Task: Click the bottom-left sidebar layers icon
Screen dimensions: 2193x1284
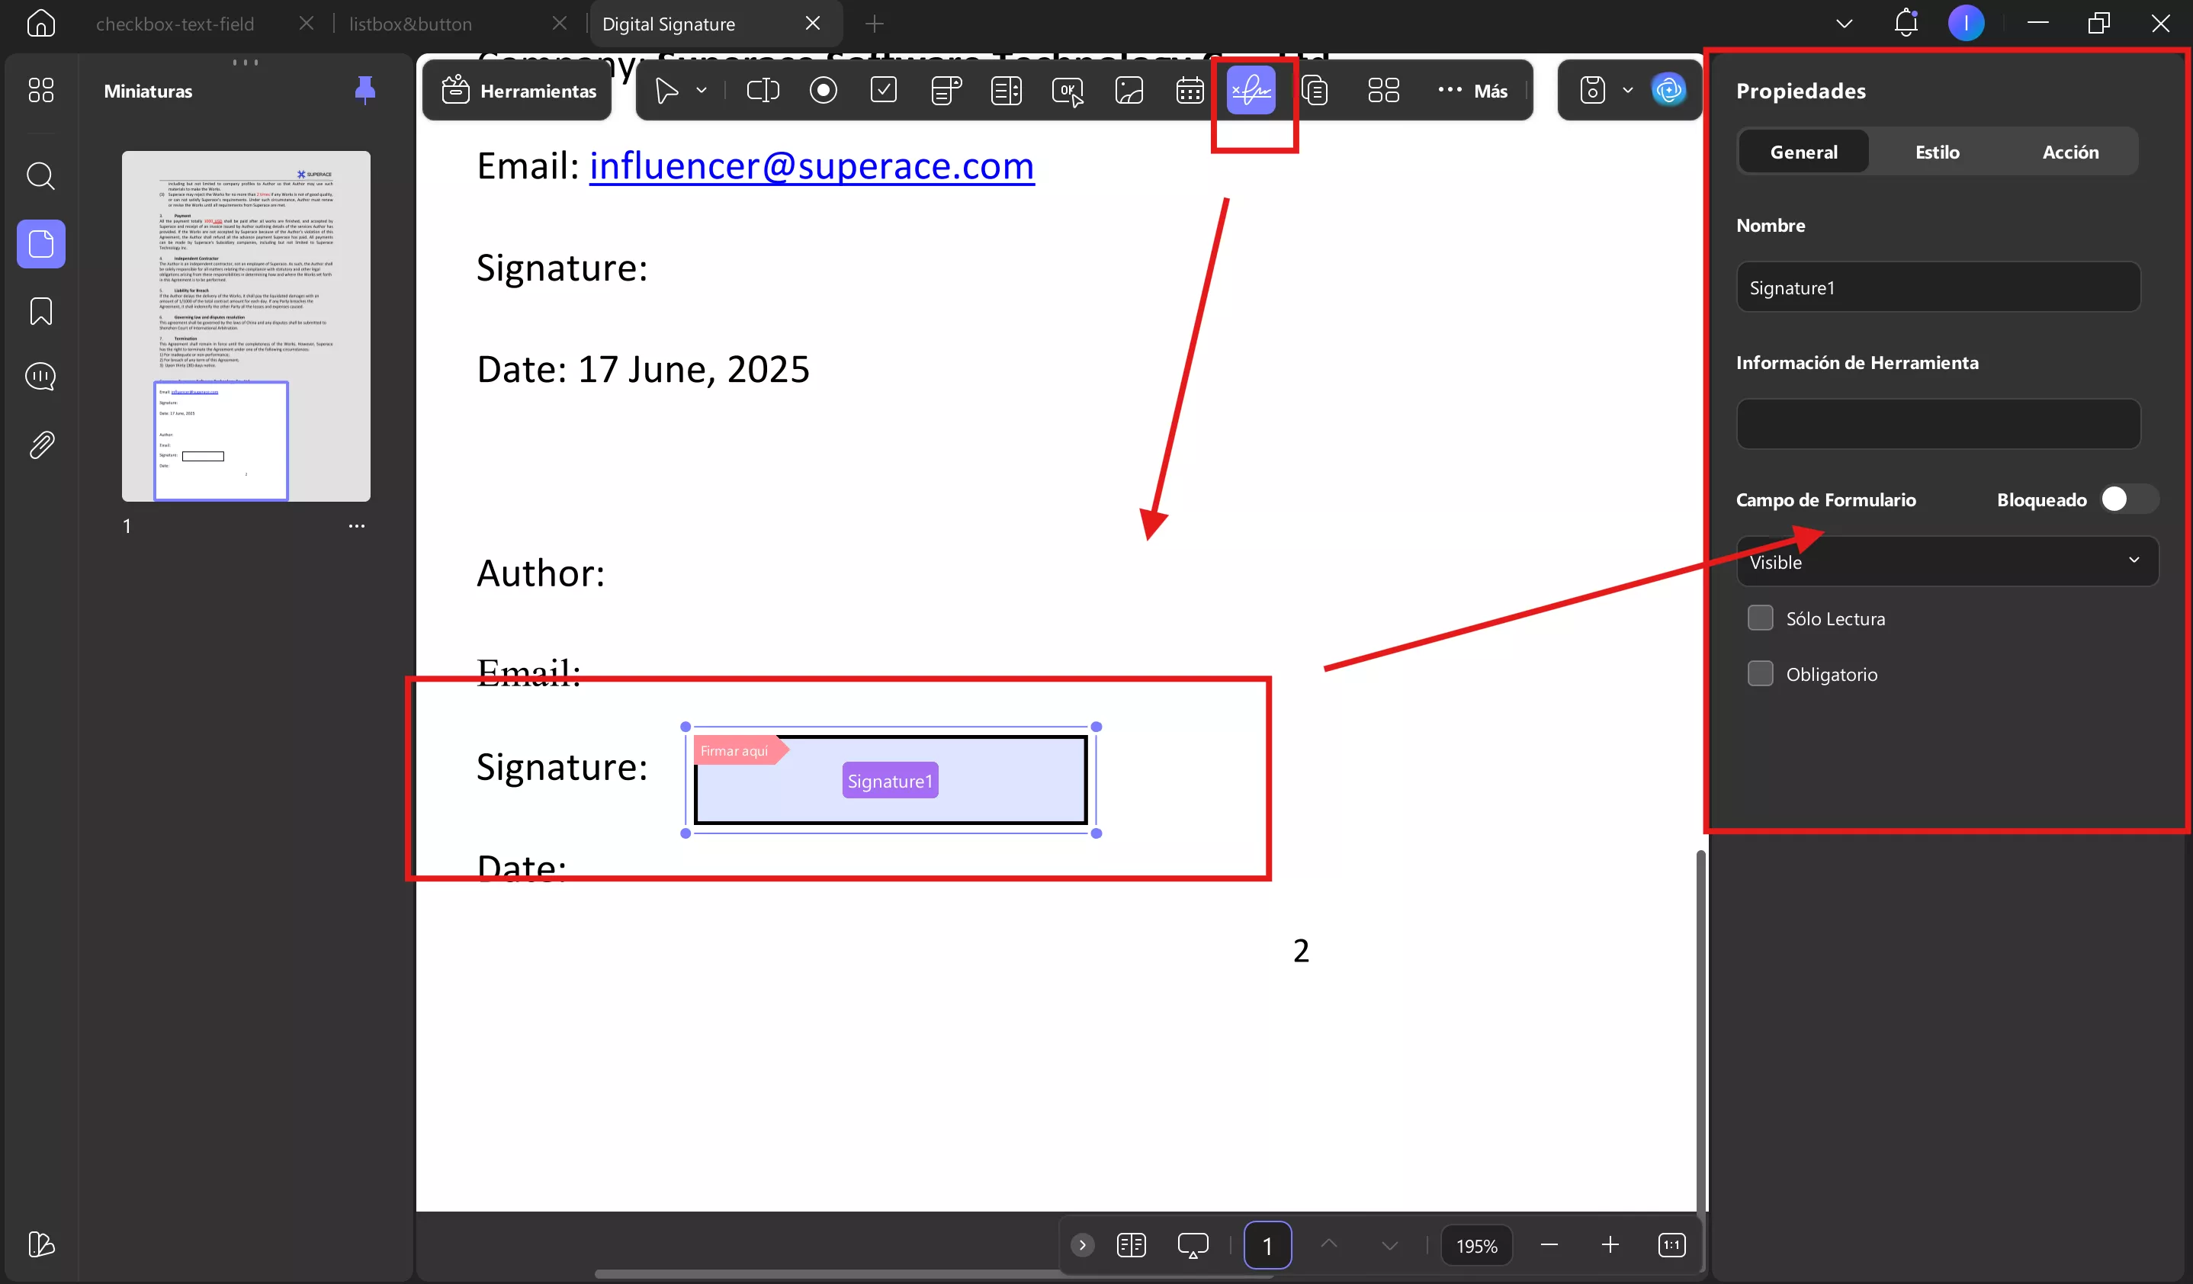Action: 41,1244
